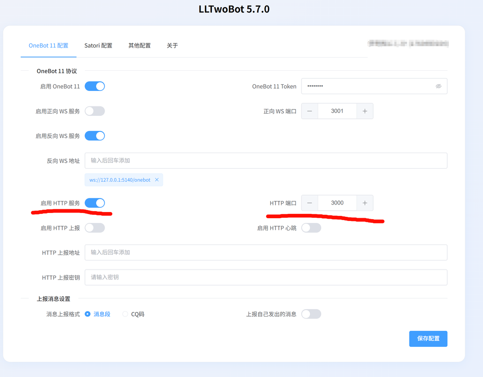Enable 启用 HTTP 心跳

tap(311, 228)
